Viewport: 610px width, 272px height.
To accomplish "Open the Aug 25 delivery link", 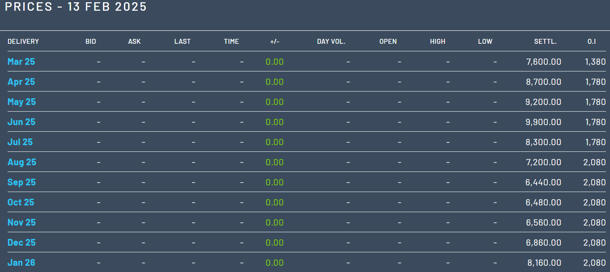I will point(21,162).
